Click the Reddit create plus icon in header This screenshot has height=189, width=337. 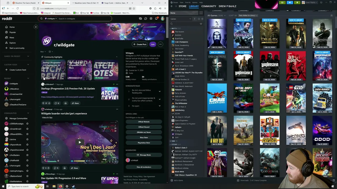click(x=151, y=19)
